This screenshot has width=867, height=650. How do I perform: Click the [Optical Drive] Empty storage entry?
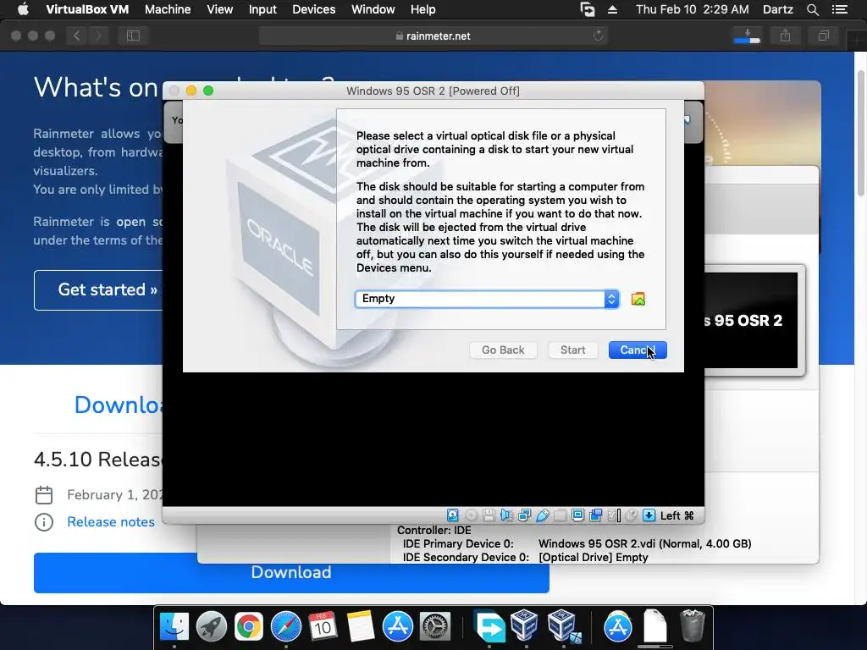click(594, 557)
